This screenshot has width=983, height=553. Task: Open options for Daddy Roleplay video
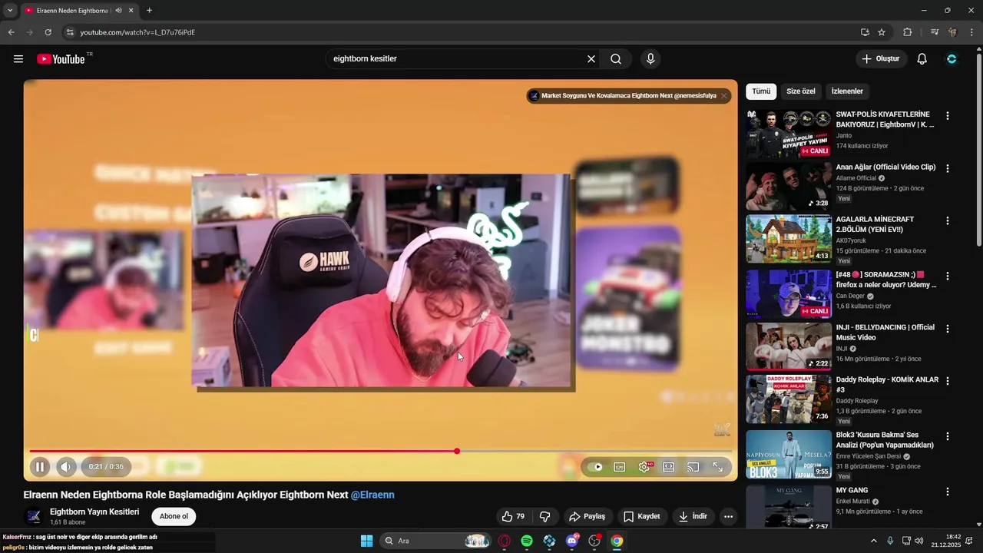click(x=948, y=381)
